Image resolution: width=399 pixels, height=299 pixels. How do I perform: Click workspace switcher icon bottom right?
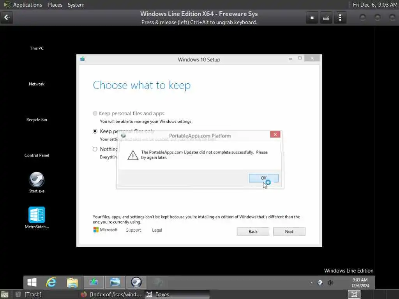coord(354,294)
